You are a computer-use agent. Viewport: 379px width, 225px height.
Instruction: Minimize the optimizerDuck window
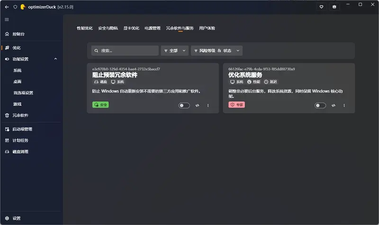pyautogui.click(x=348, y=4)
